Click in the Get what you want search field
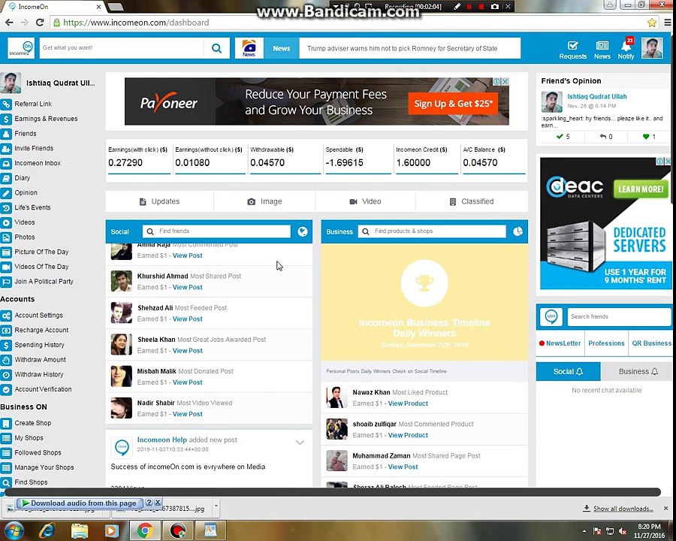 (x=122, y=48)
